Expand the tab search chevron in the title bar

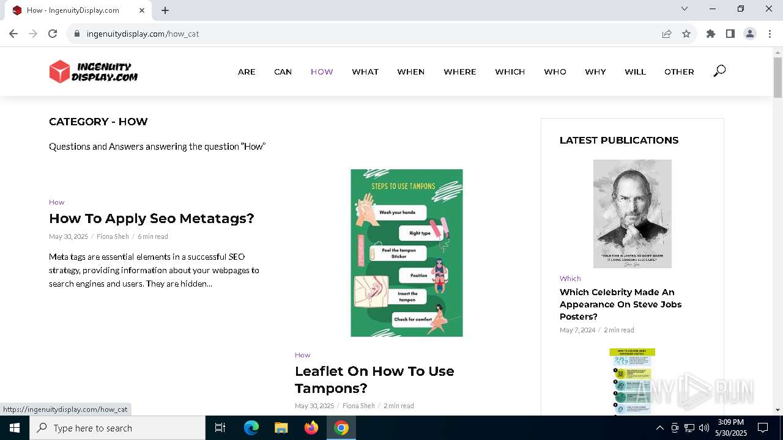pyautogui.click(x=685, y=9)
